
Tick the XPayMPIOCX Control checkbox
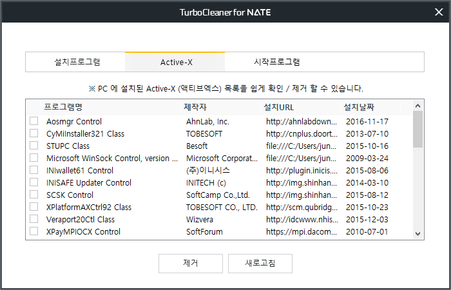[34, 231]
